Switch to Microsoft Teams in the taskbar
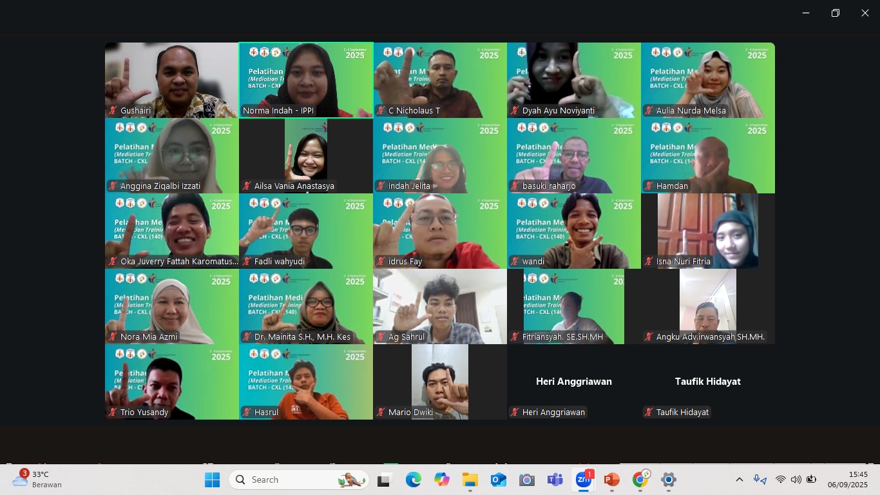This screenshot has width=880, height=495. [x=555, y=480]
